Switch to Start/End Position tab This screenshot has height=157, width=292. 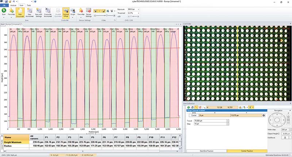point(207,151)
